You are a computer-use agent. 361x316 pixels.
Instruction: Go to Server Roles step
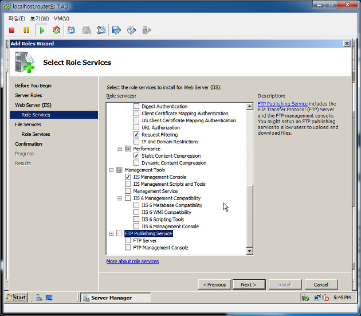pyautogui.click(x=29, y=95)
